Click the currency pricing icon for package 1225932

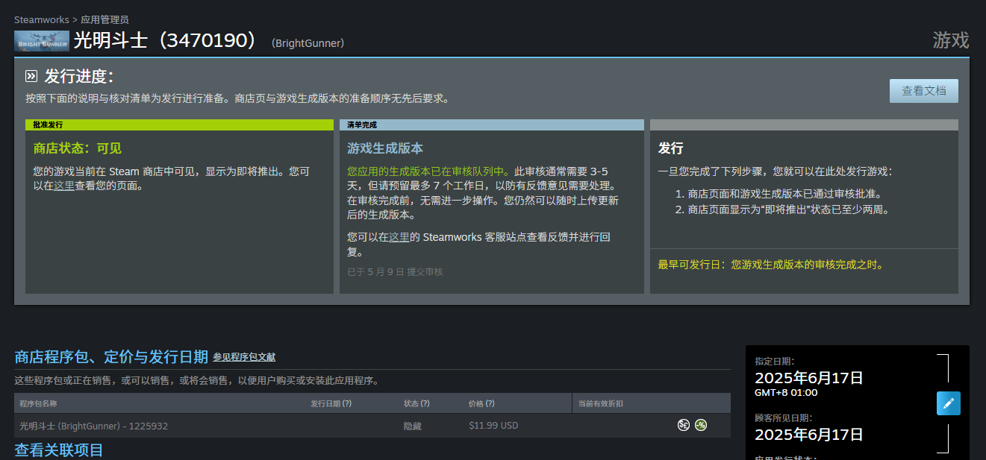[684, 425]
